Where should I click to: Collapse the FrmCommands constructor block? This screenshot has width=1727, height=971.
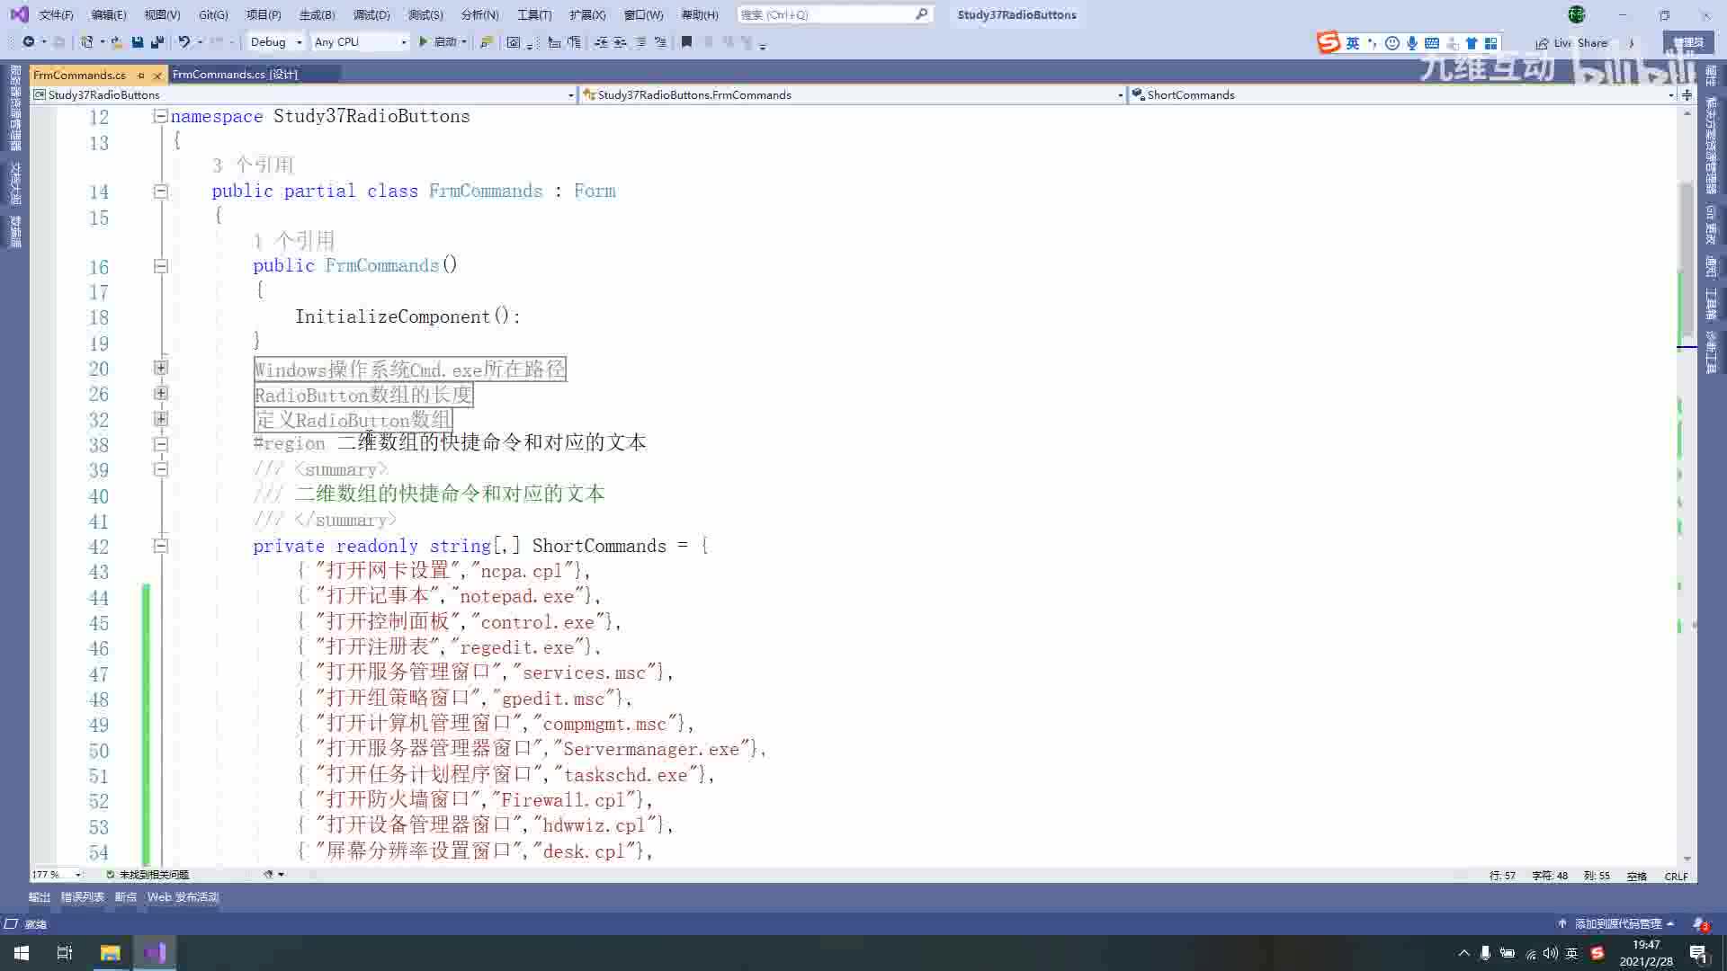[160, 266]
